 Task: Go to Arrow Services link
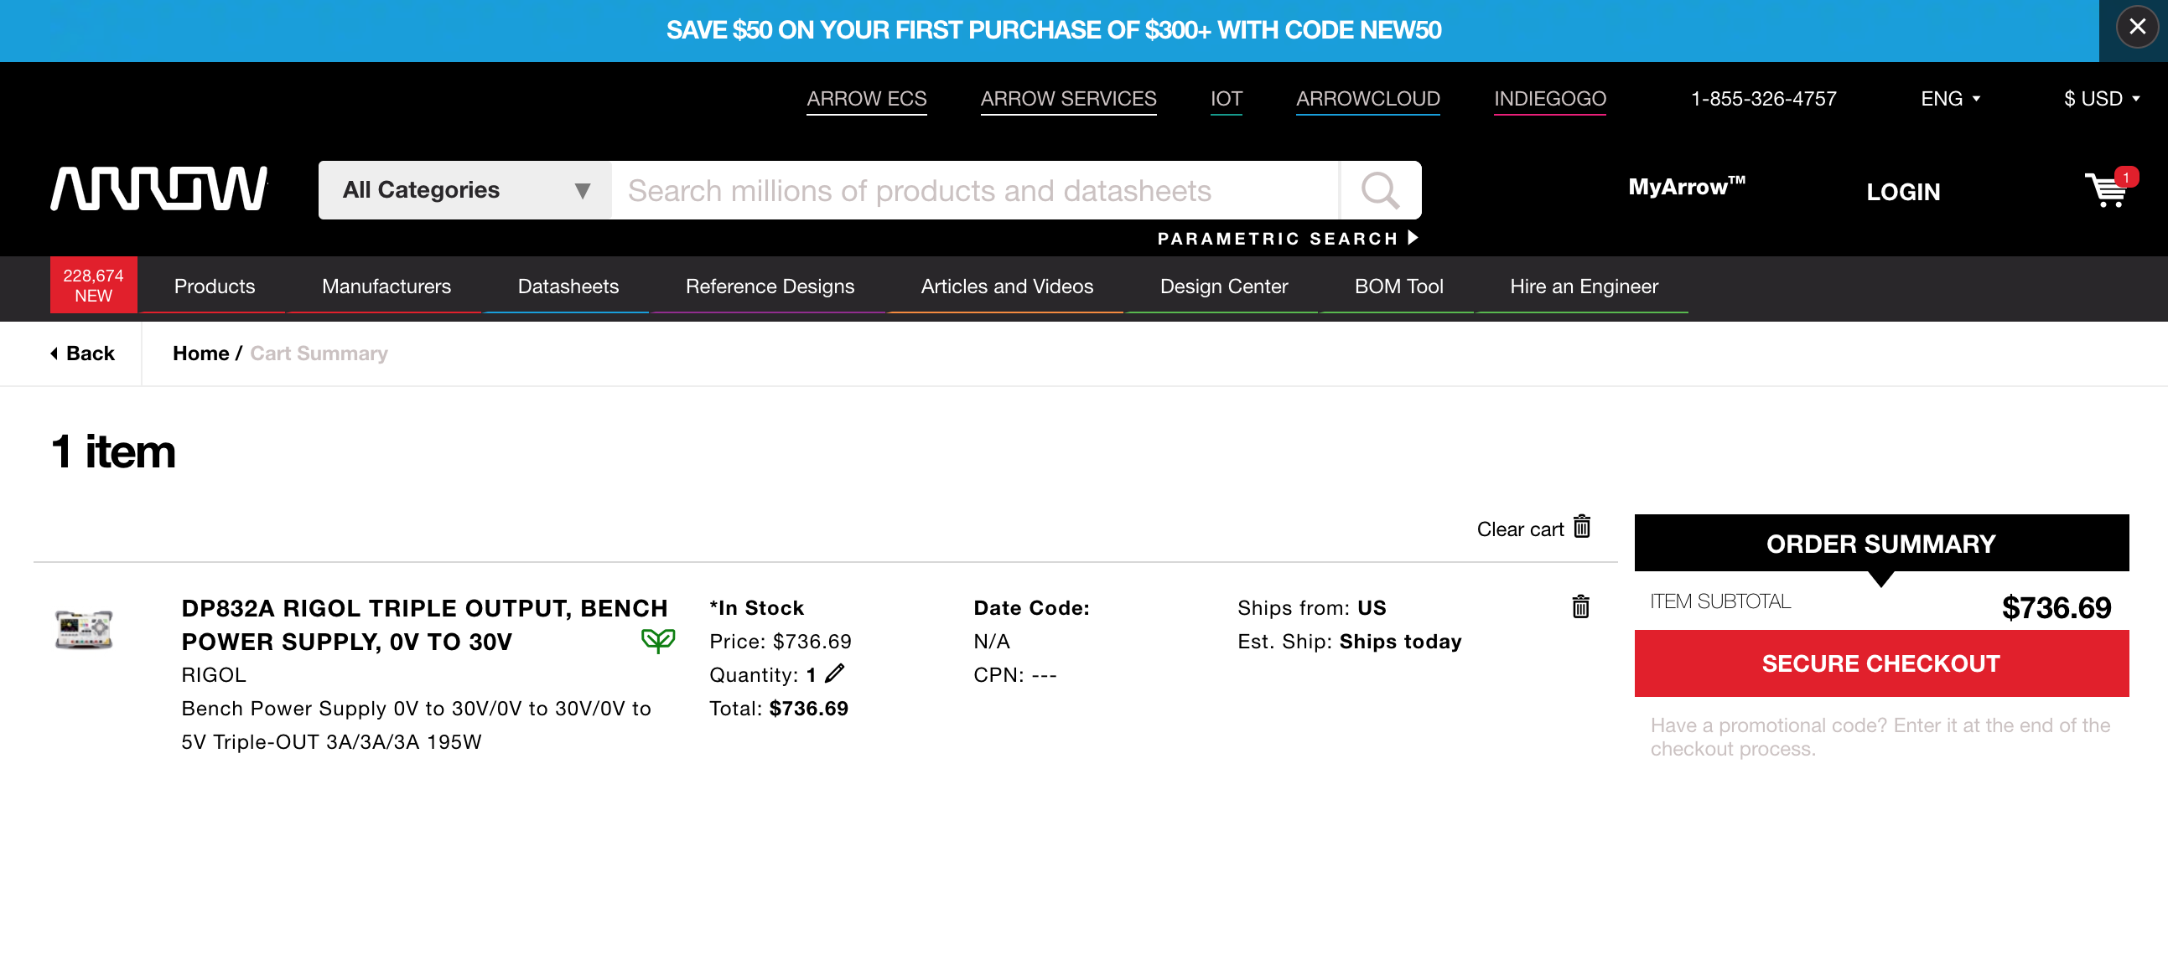(1068, 99)
